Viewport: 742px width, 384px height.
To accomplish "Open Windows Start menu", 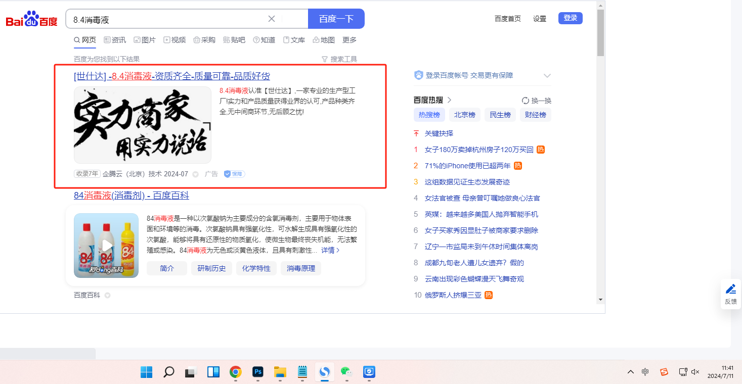I will pyautogui.click(x=147, y=372).
